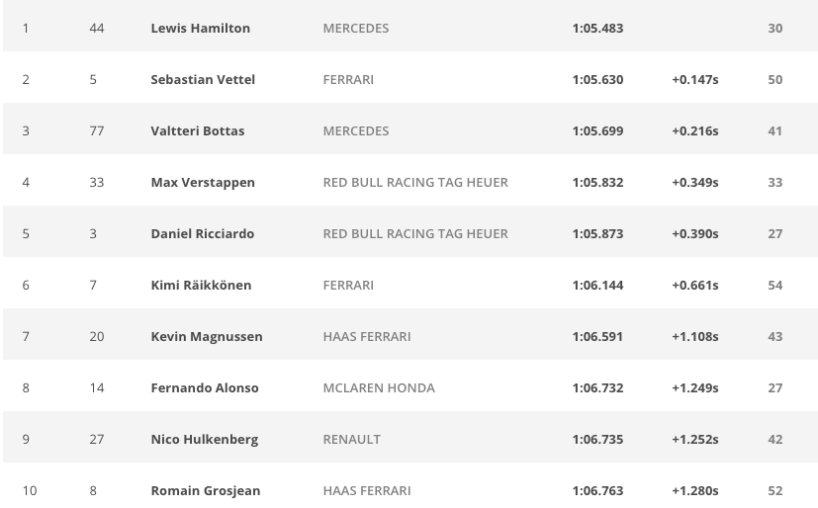Select gap value +0.147s
The height and width of the screenshot is (508, 818).
click(695, 80)
